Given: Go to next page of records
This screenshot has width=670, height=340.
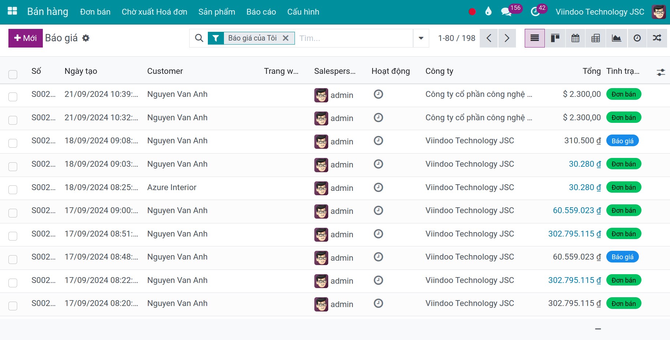Looking at the screenshot, I should coord(507,38).
